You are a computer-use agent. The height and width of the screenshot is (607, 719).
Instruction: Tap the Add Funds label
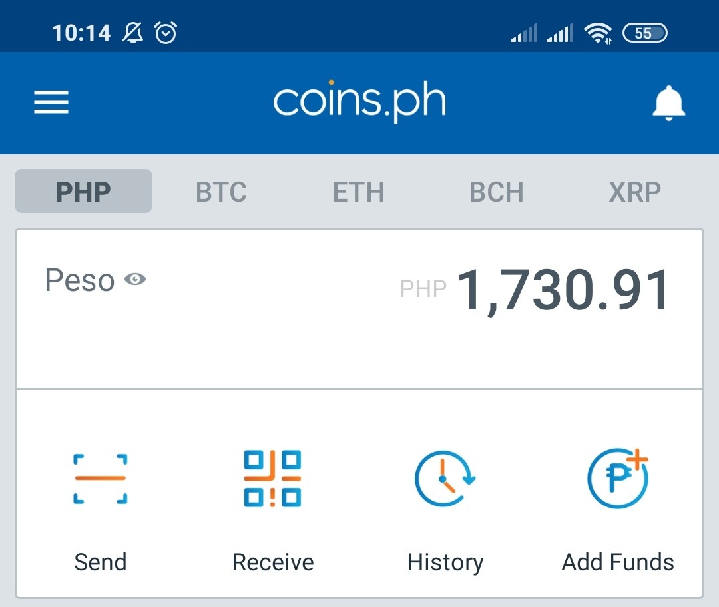pos(618,562)
